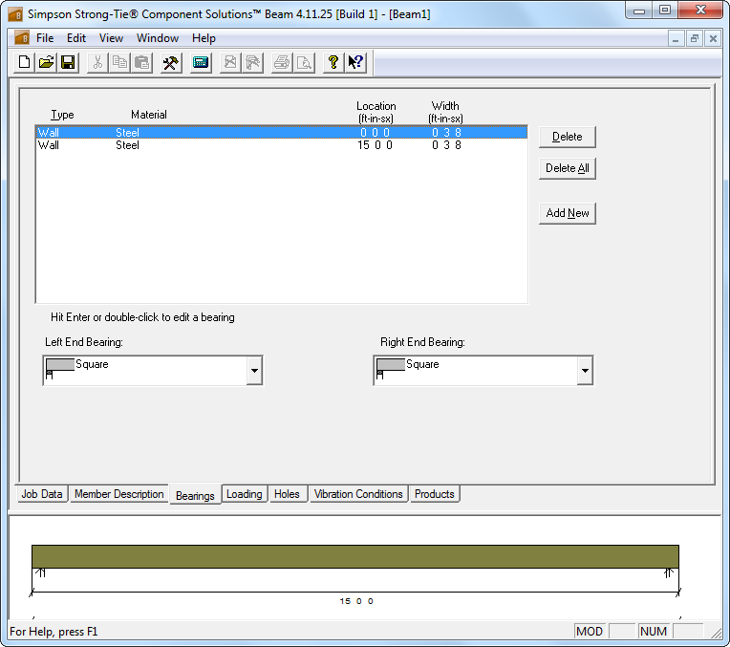730x647 pixels.
Task: Click the MOD status bar indicator
Action: pos(590,631)
